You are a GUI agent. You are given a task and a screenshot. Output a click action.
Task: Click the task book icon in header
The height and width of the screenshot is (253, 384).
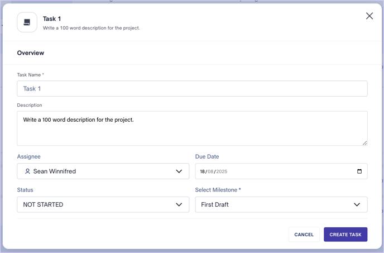[27, 22]
